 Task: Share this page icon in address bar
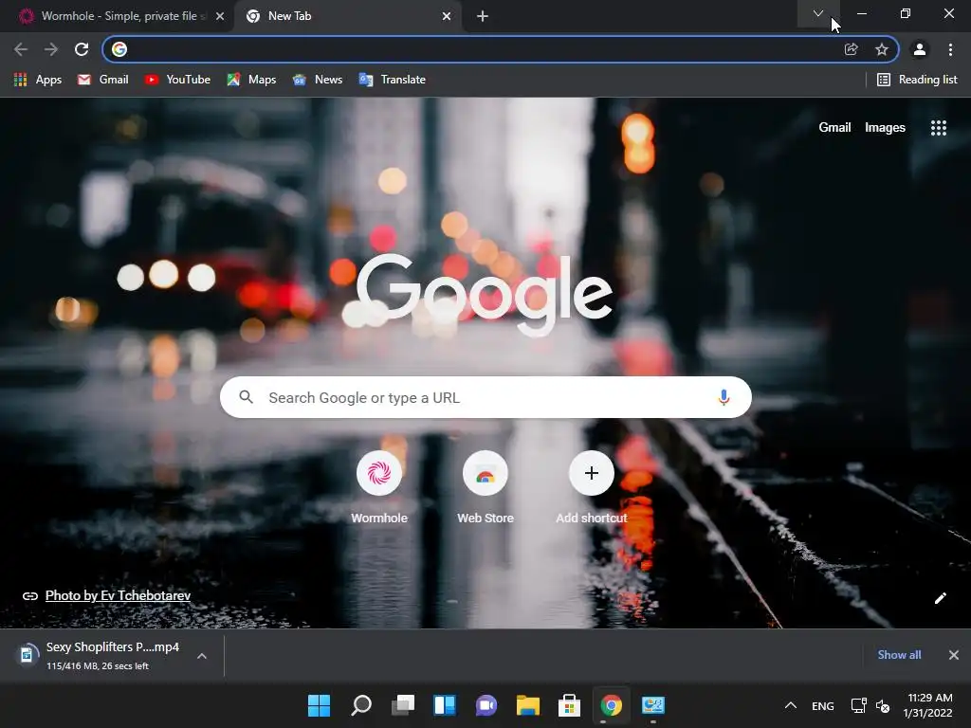tap(852, 49)
